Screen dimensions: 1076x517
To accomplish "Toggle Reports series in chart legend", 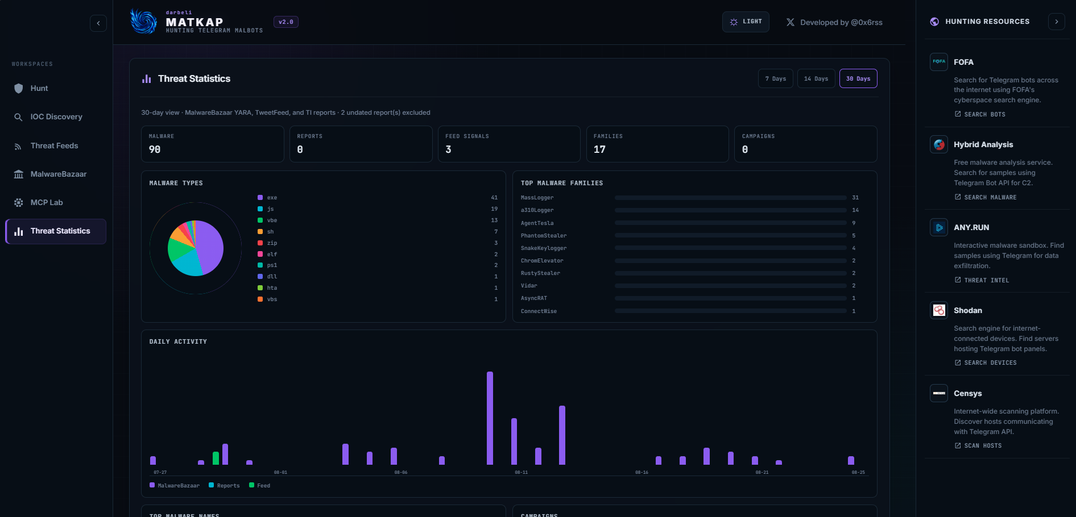I will click(224, 485).
